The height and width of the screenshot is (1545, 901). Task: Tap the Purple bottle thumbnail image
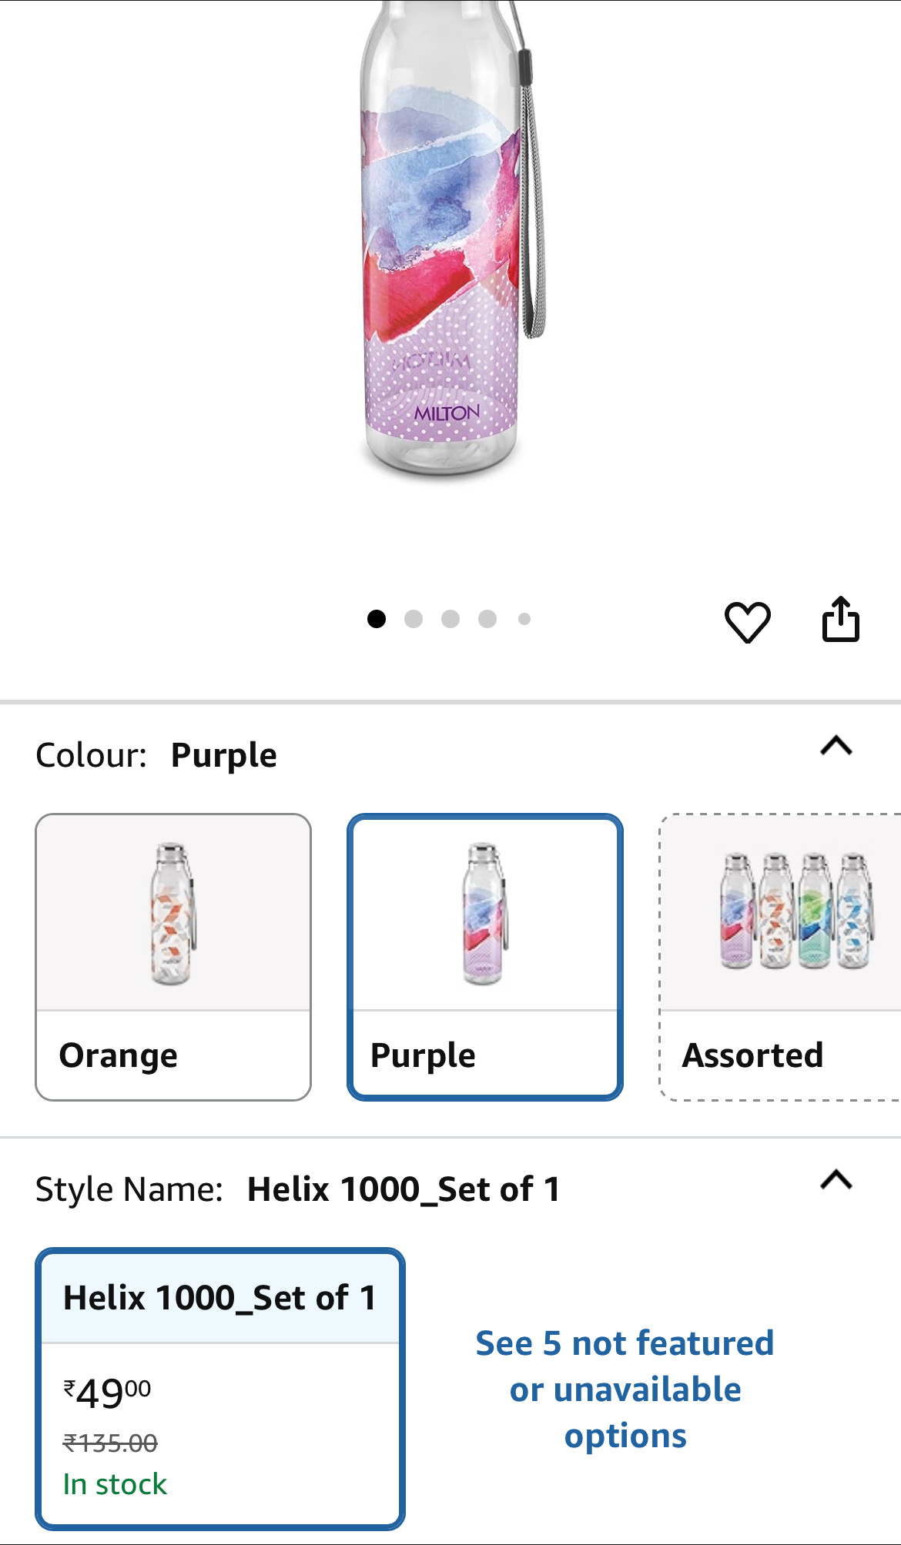(x=484, y=914)
